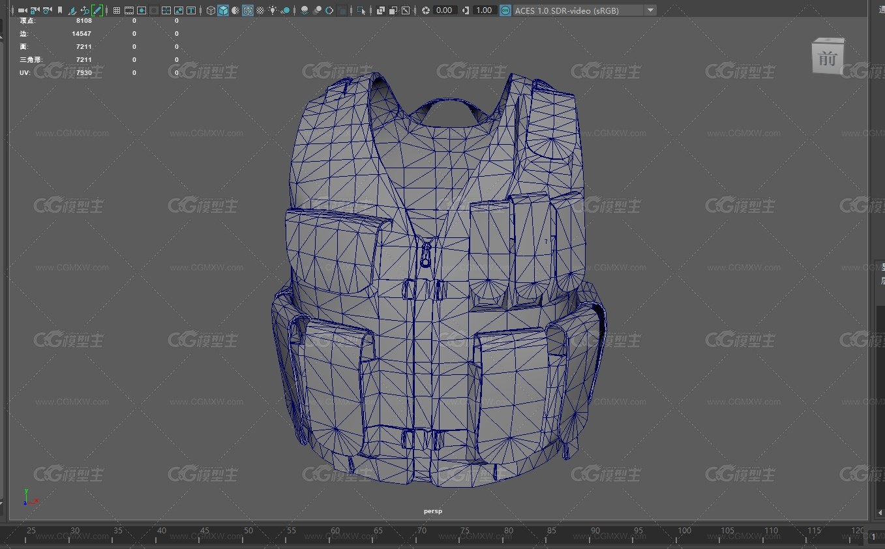
Task: Jump to frame 120 on time slider
Action: point(858,531)
